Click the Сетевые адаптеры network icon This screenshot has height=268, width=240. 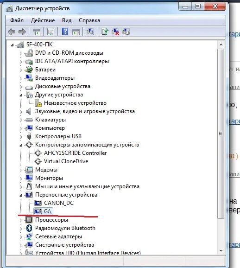(x=29, y=236)
